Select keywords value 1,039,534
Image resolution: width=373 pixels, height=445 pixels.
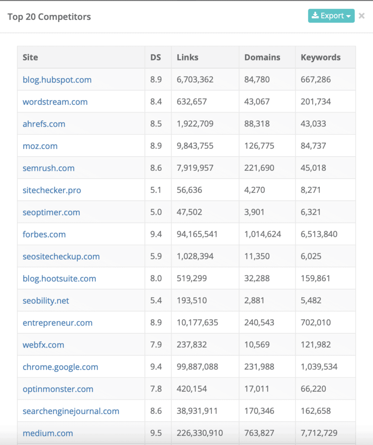pos(319,367)
